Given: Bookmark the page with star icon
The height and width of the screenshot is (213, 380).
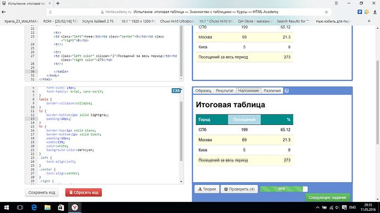Looking at the screenshot, I should [326, 12].
